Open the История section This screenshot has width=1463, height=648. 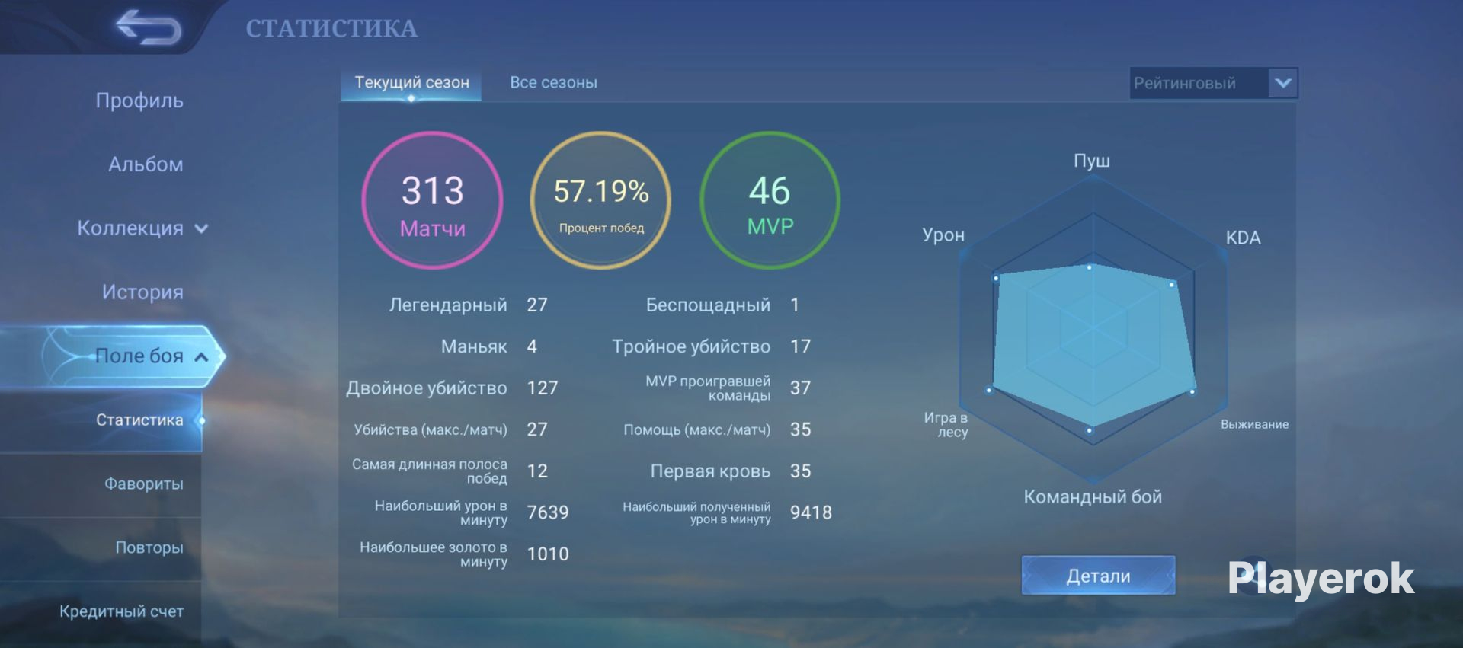point(142,292)
